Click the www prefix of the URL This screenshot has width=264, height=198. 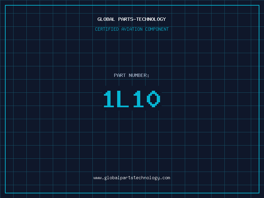point(97,178)
